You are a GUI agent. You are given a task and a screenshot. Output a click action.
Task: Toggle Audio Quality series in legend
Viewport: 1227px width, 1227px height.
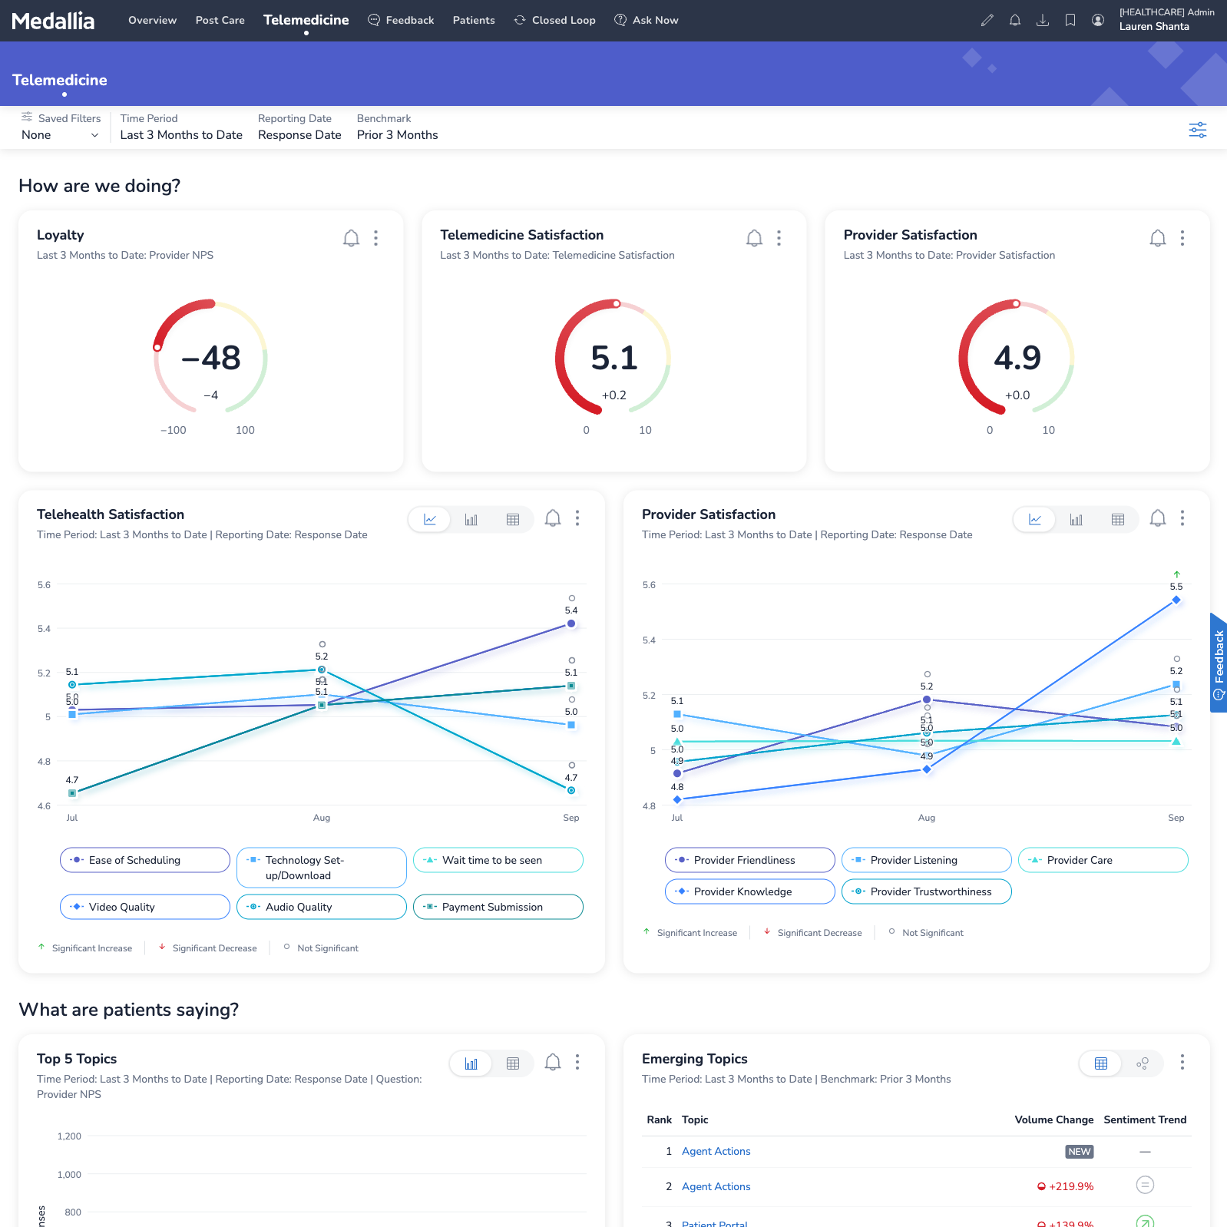coord(321,907)
